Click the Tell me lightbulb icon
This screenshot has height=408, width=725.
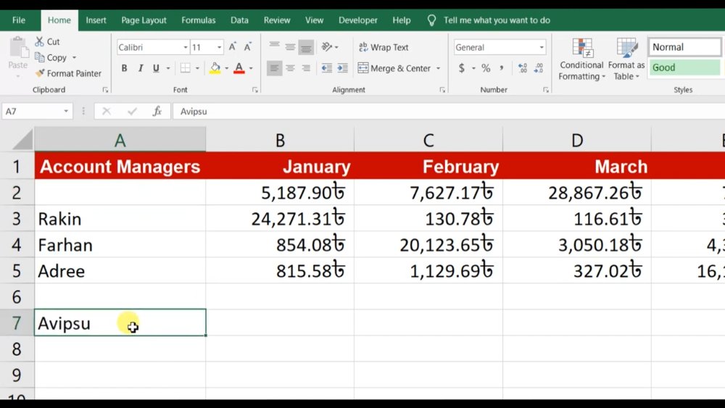coord(431,20)
